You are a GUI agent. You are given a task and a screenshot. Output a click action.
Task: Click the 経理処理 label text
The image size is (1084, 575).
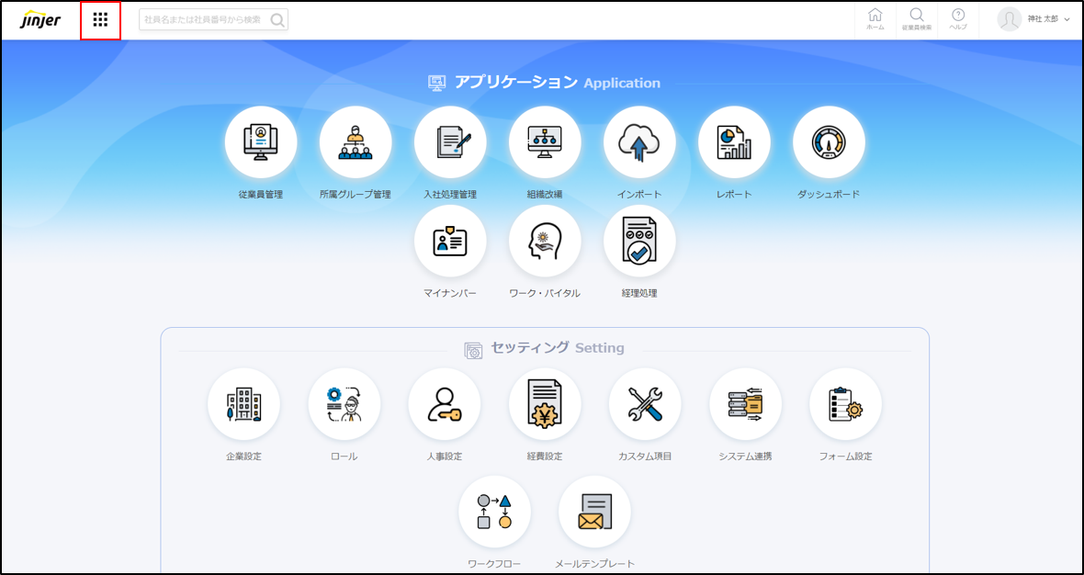(639, 293)
